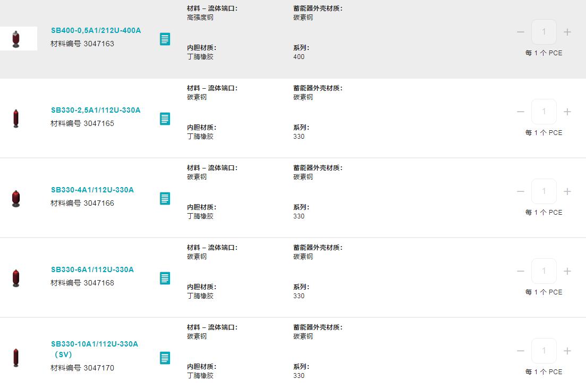Increase quantity for SB330-10A1/112U-330A (SV)
Image resolution: width=586 pixels, height=388 pixels.
[x=567, y=351]
